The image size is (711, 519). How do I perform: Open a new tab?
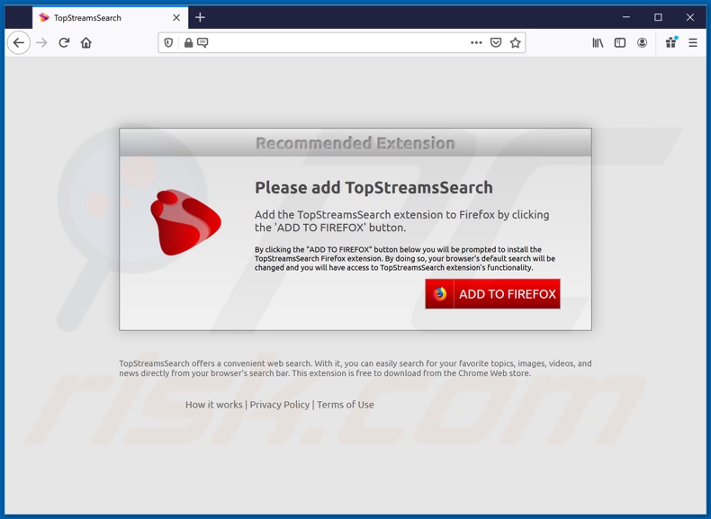[200, 18]
